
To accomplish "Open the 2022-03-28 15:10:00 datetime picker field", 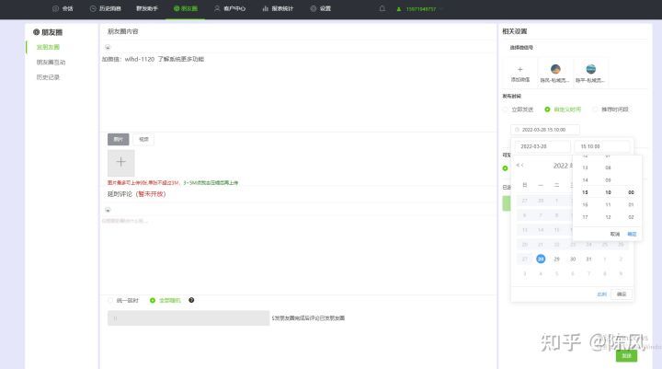I will click(546, 130).
